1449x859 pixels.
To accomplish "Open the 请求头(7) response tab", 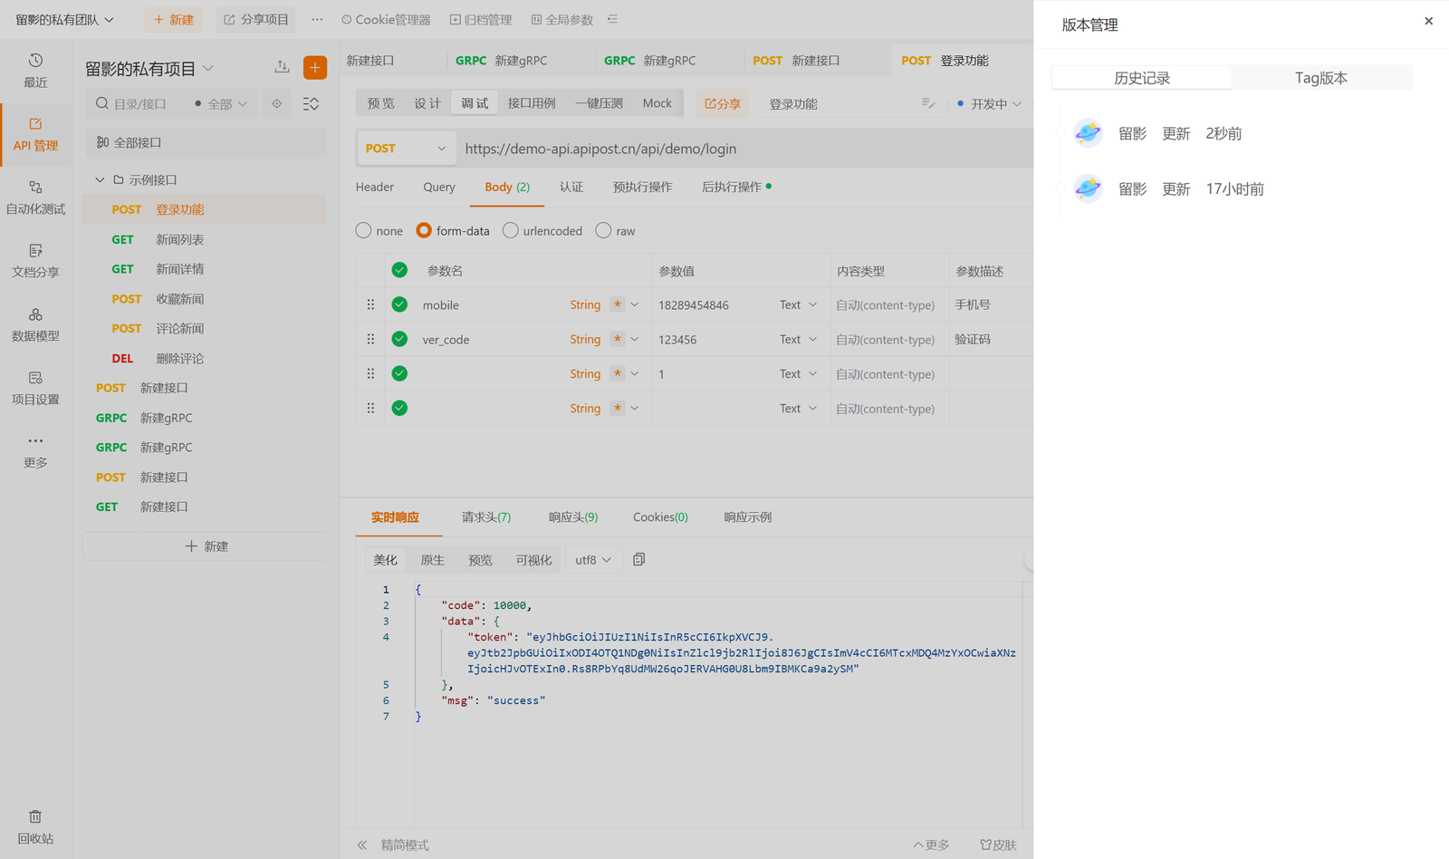I will coord(485,517).
